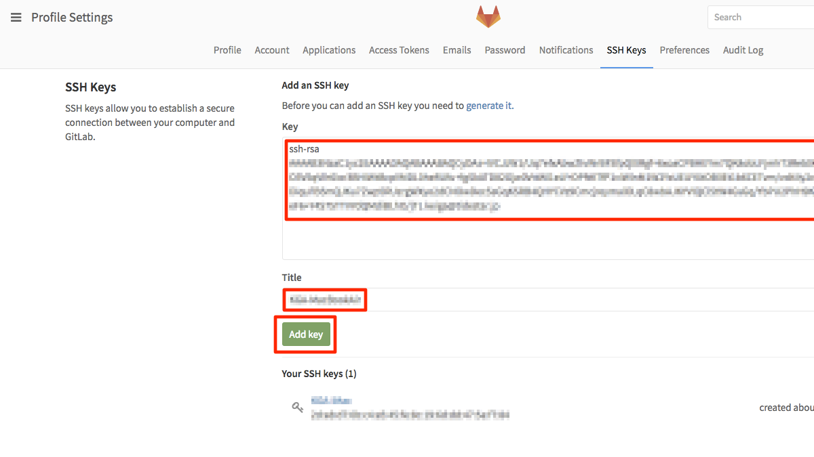The height and width of the screenshot is (457, 814).
Task: Click the blurred key fingerprint text
Action: [410, 414]
